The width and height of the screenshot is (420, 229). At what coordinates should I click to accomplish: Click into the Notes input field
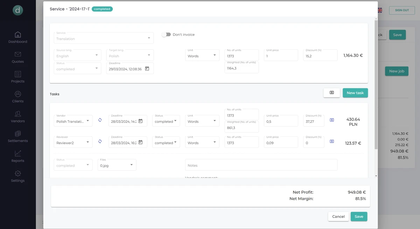pyautogui.click(x=261, y=165)
